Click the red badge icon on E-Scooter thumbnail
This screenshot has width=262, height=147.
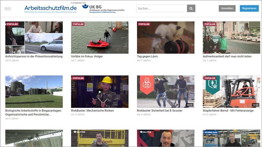tap(146, 84)
